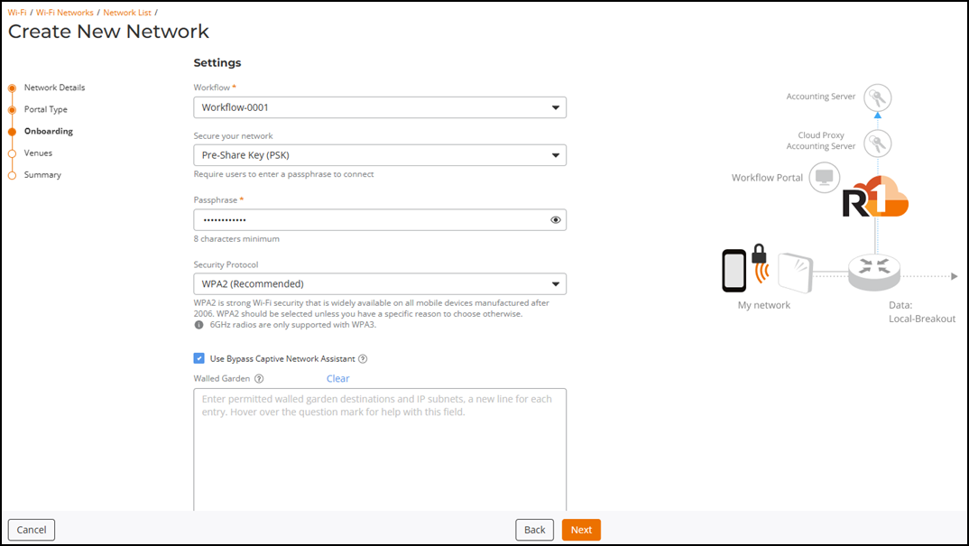Show the passphrase with the eye icon

[556, 220]
